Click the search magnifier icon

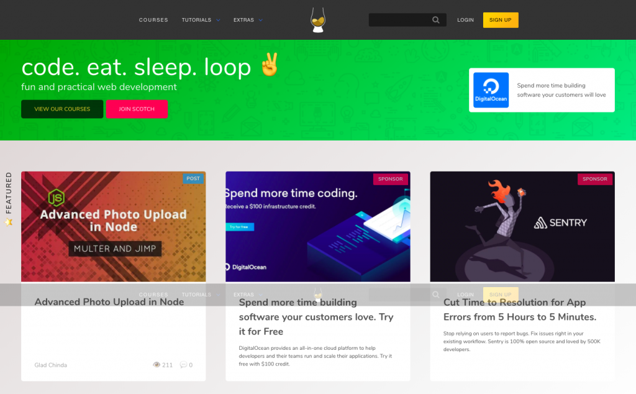435,20
